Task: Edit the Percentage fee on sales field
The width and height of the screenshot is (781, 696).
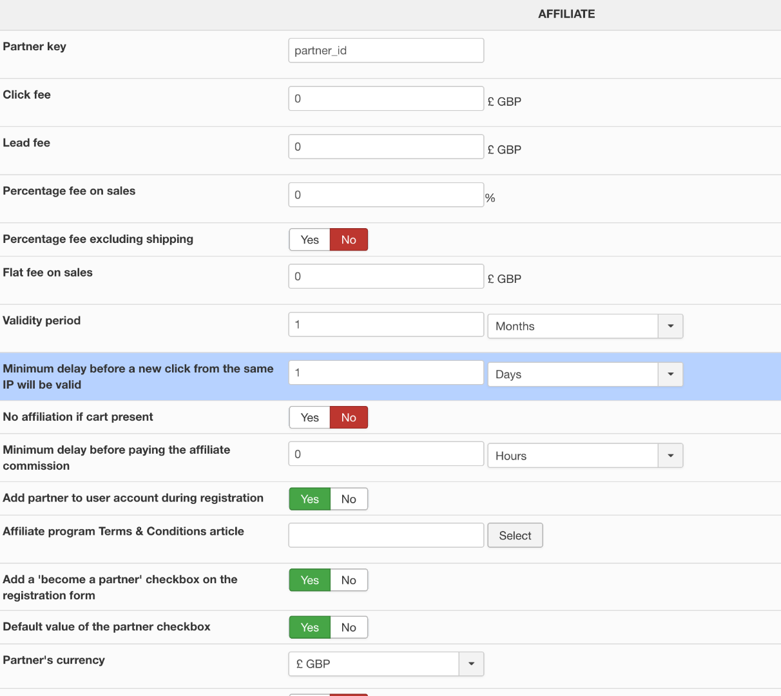Action: (x=386, y=195)
